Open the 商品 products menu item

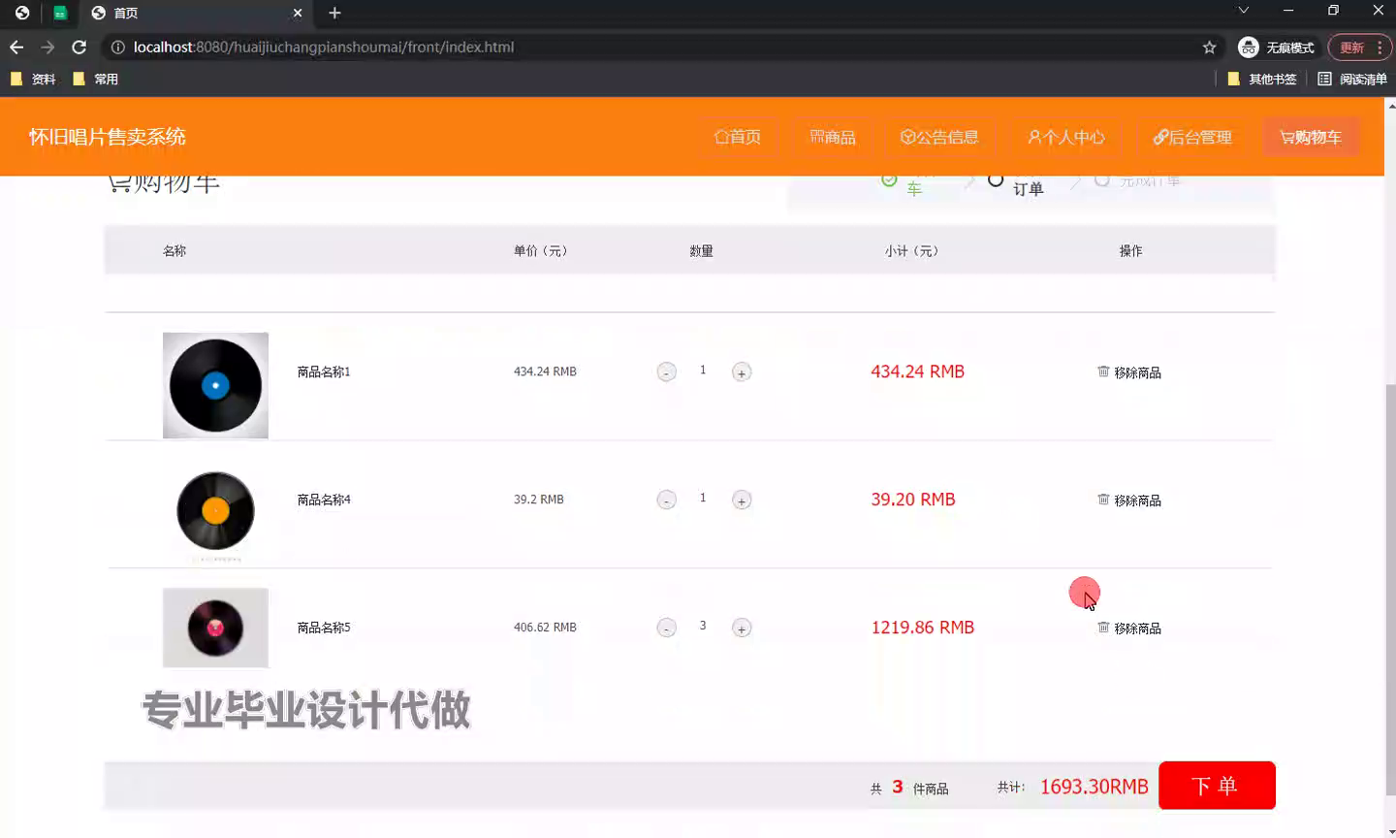pos(833,137)
